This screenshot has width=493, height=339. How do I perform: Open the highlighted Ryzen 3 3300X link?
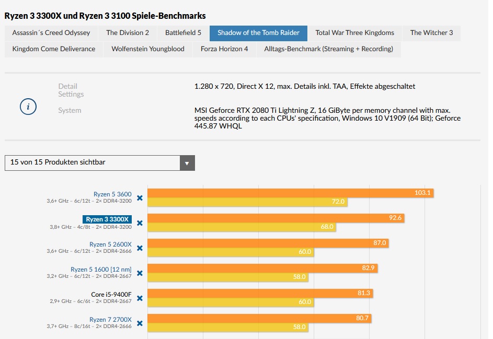tap(107, 219)
